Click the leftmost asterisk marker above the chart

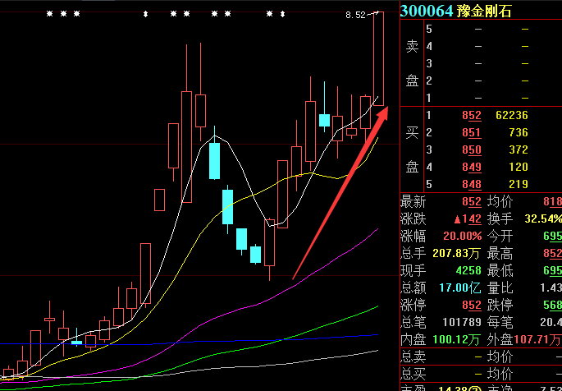pos(49,14)
